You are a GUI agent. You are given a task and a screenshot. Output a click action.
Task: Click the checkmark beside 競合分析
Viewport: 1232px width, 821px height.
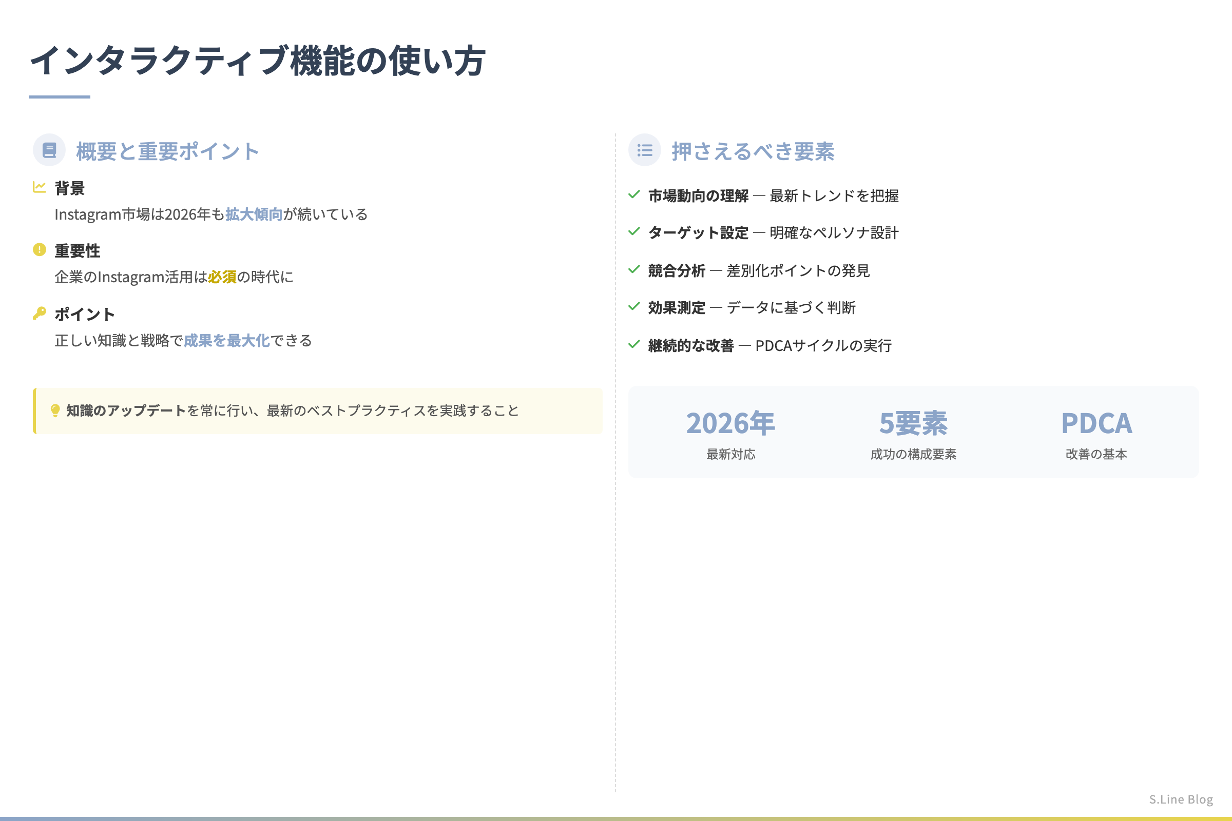pyautogui.click(x=634, y=270)
